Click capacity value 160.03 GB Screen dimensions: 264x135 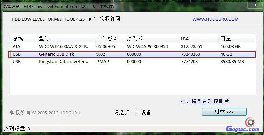(230, 47)
